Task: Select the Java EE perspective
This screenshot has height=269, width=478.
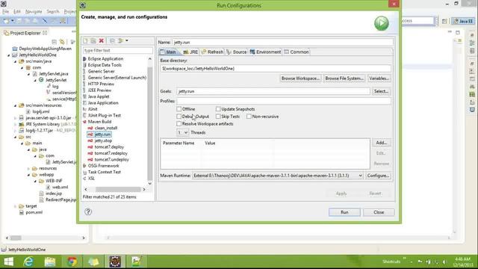Action: point(463,21)
